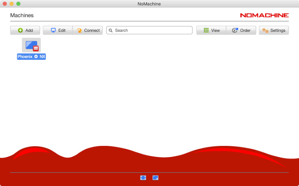
Task: Close the NoMachine window with the red button
Action: point(5,4)
